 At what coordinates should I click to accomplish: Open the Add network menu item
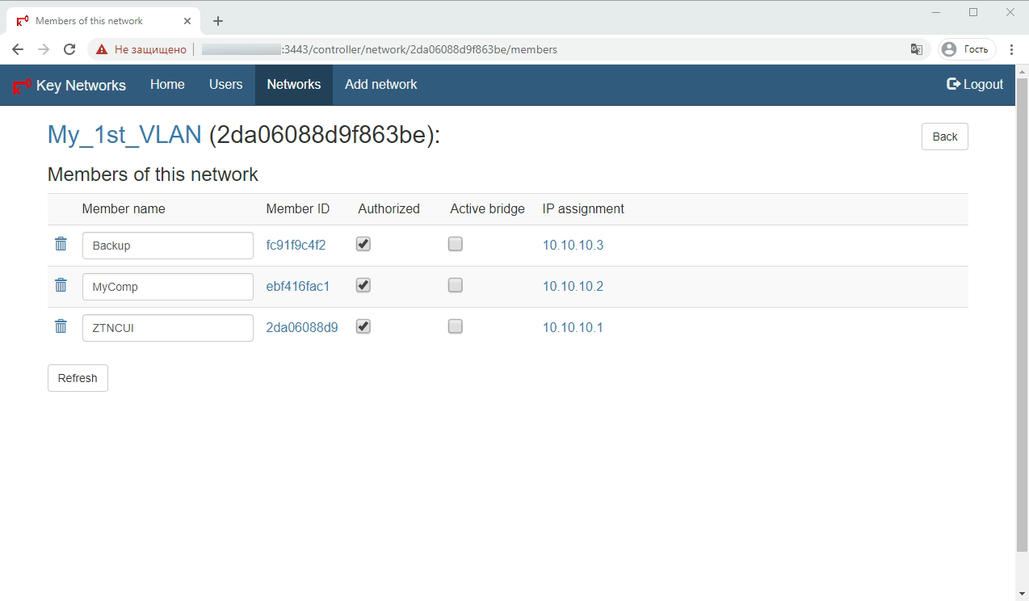381,85
